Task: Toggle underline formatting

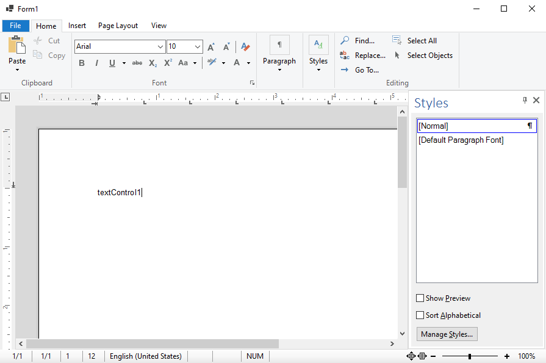Action: [x=112, y=63]
